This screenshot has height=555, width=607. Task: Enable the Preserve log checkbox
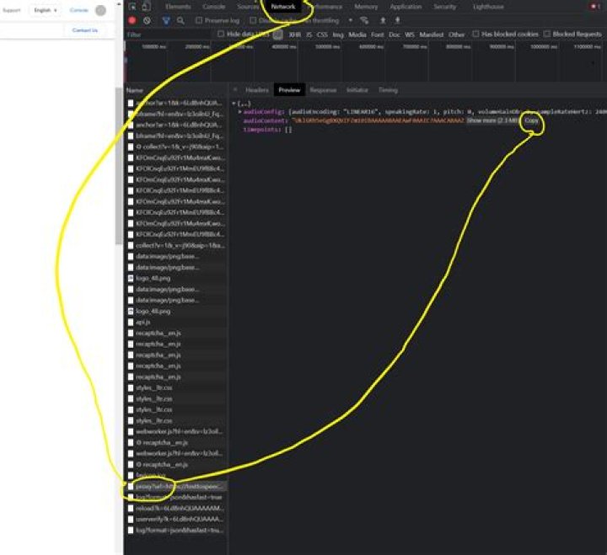199,20
